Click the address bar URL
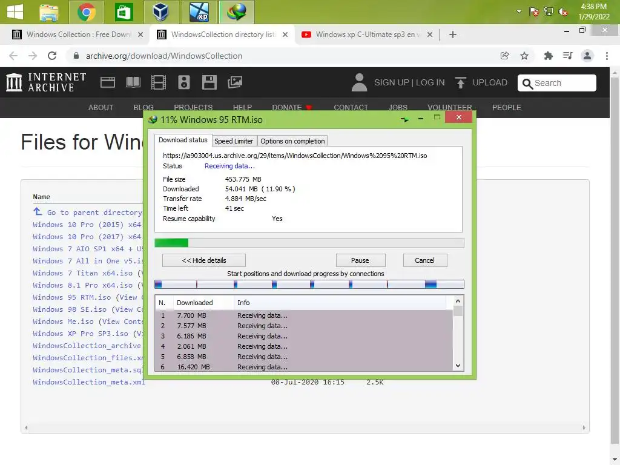The width and height of the screenshot is (620, 465). pyautogui.click(x=164, y=56)
